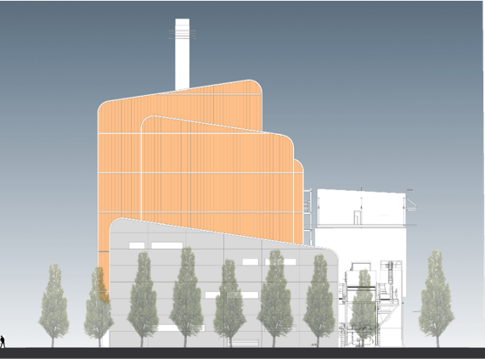485x359 pixels.
Task: Select the pedestrian silhouette at street level
Action: (3, 341)
